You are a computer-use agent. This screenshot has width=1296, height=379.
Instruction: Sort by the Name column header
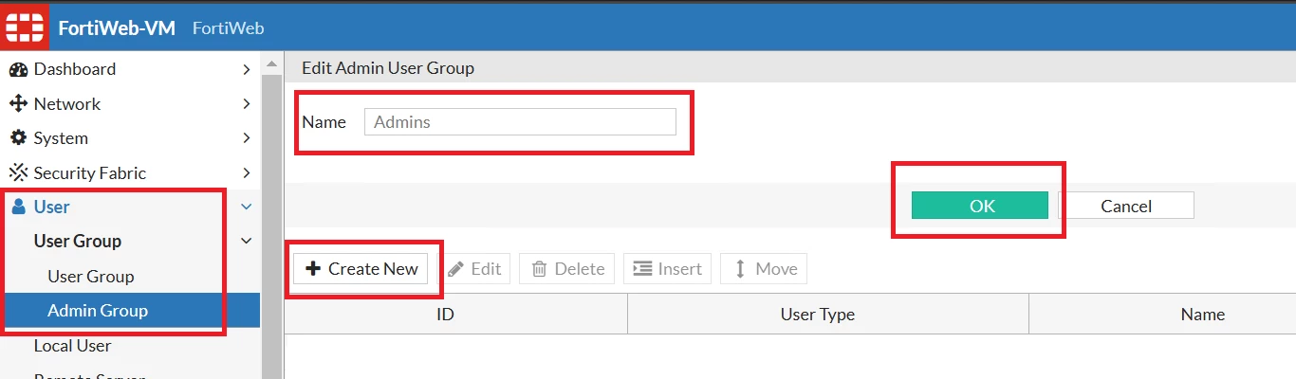(x=1162, y=314)
